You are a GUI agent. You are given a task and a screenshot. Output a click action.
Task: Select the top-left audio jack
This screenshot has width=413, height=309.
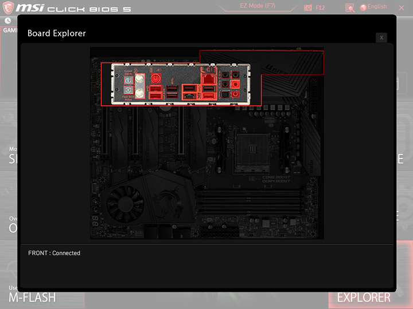coord(225,75)
